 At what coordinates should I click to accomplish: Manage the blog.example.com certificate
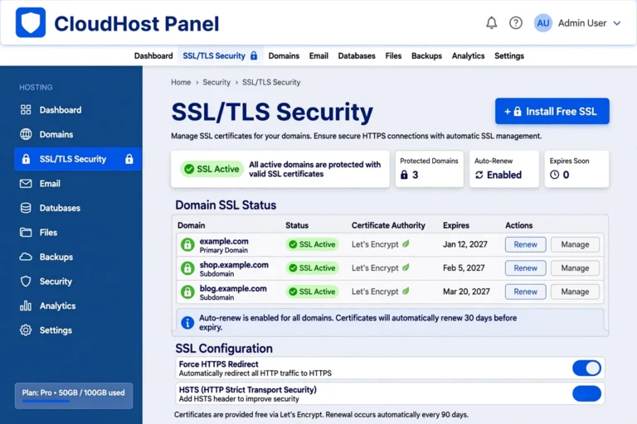[575, 291]
